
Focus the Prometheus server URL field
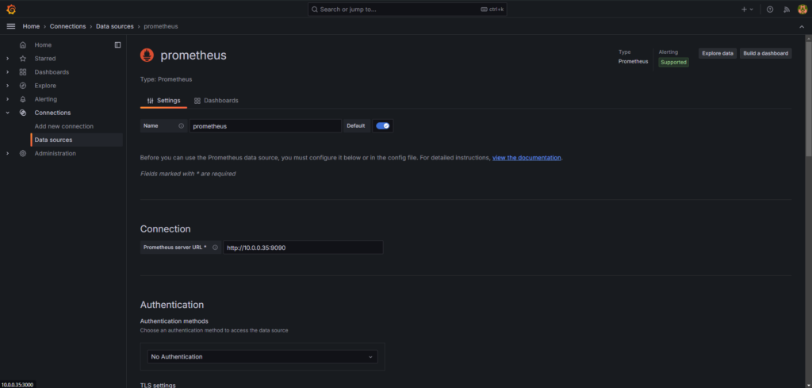(x=303, y=248)
